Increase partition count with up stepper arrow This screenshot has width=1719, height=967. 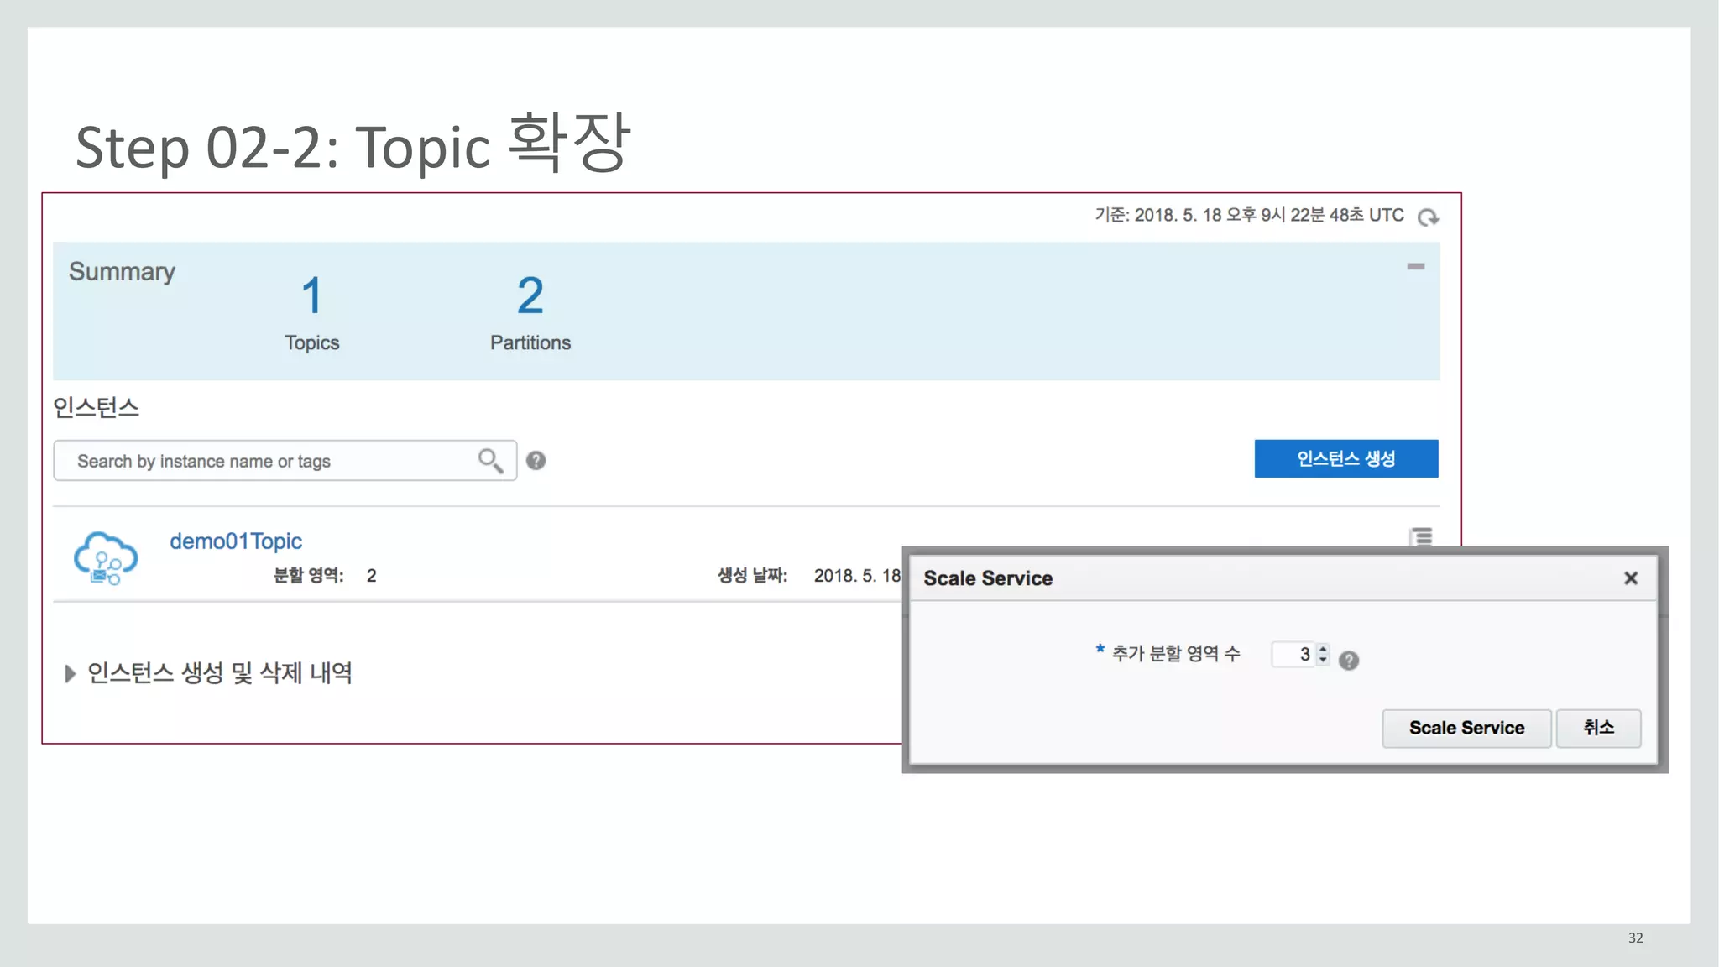1324,649
